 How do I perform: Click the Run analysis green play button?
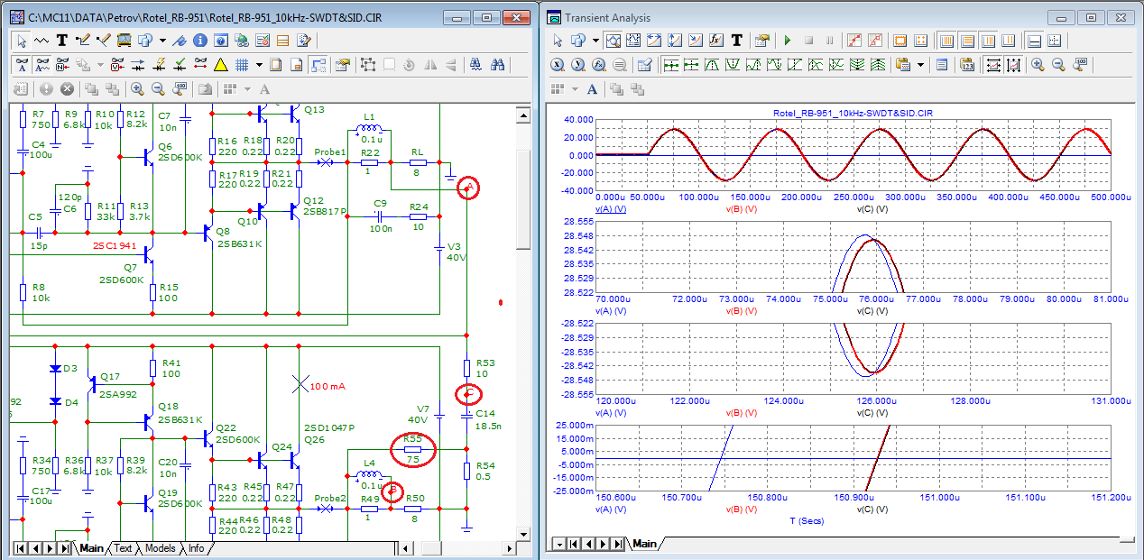coord(788,40)
